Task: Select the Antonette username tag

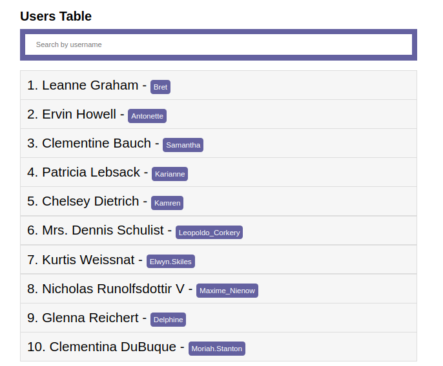Action: 147,116
